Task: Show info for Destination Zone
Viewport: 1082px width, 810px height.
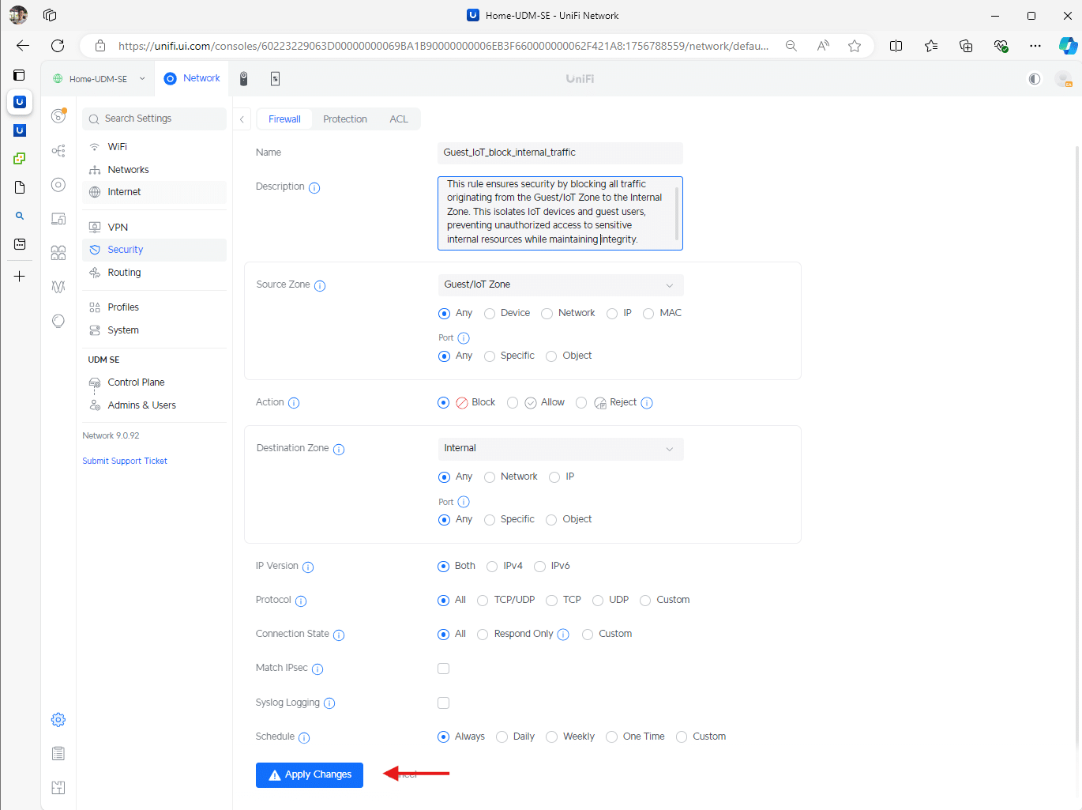Action: click(x=339, y=449)
